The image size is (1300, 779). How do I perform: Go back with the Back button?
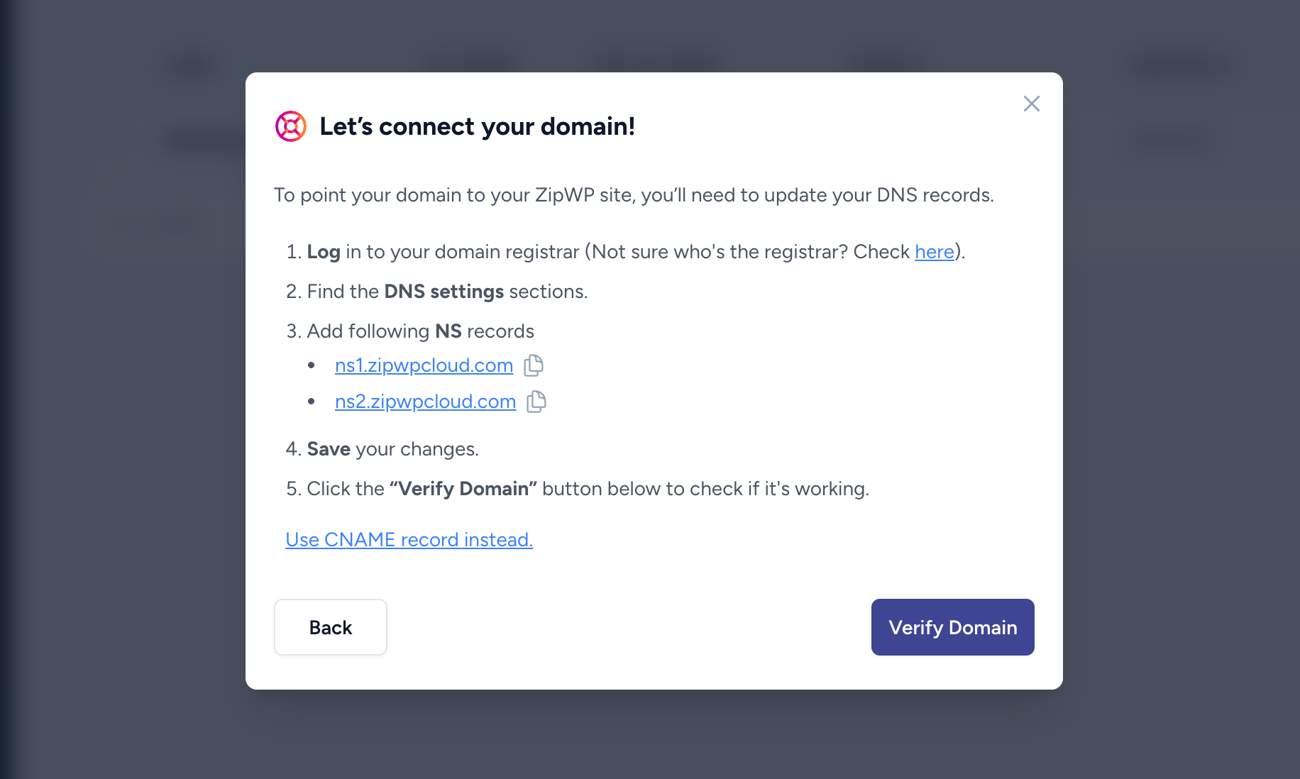coord(331,627)
